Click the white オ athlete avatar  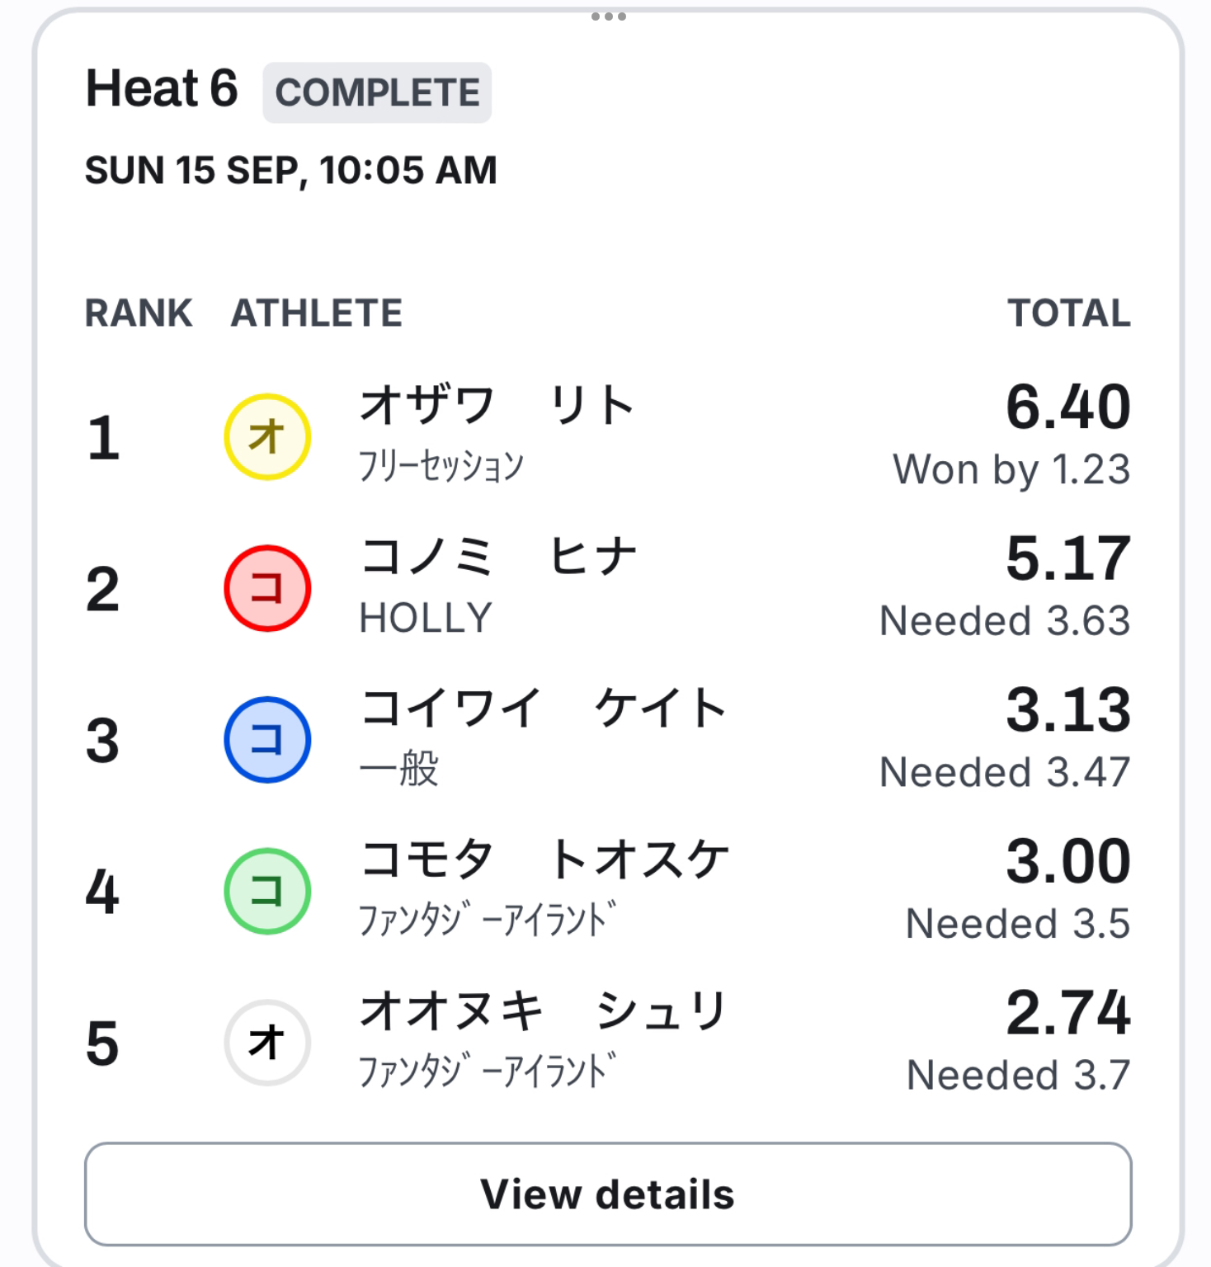tap(267, 1043)
